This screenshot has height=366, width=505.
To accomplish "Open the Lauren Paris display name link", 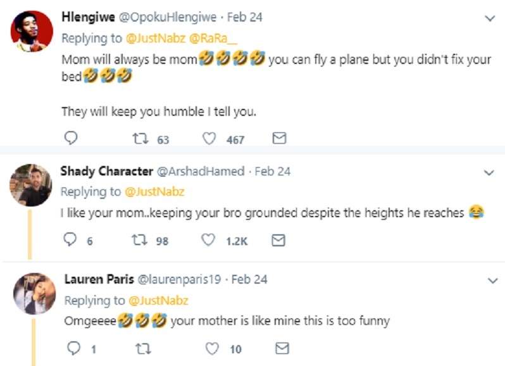I will (x=97, y=279).
